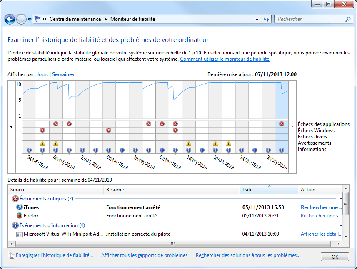This screenshot has height=269, width=357.
Task: Click the details list vertical scrollbar thumb
Action: click(x=345, y=203)
